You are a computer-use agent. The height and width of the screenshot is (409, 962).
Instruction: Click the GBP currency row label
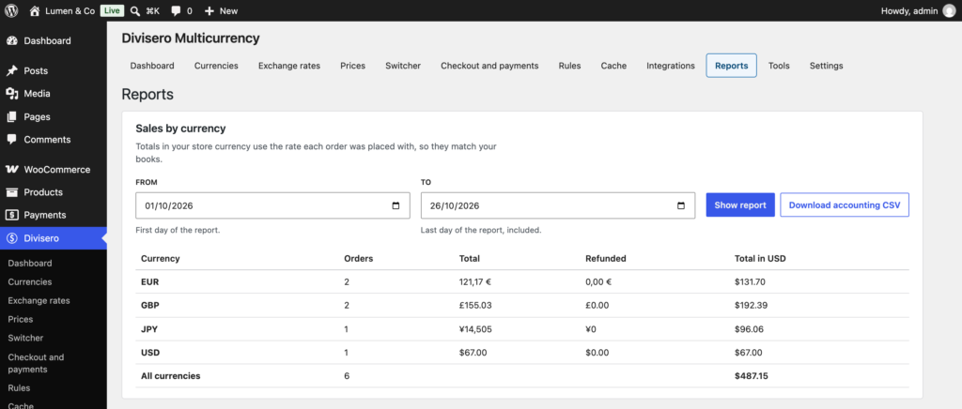tap(149, 305)
